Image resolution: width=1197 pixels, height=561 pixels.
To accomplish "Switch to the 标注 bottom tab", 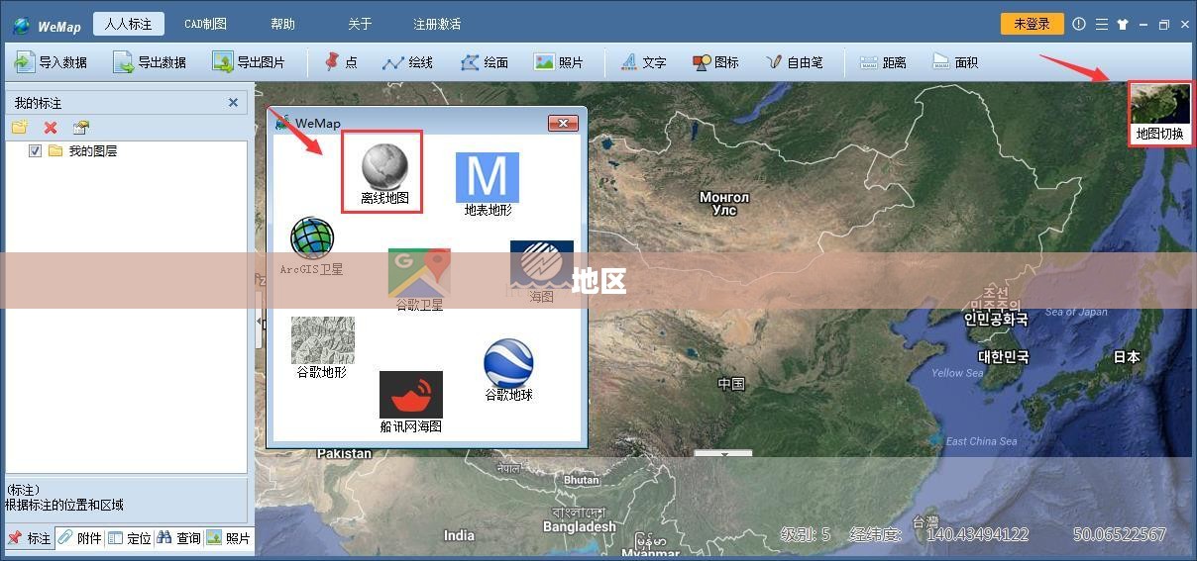I will click(x=30, y=538).
